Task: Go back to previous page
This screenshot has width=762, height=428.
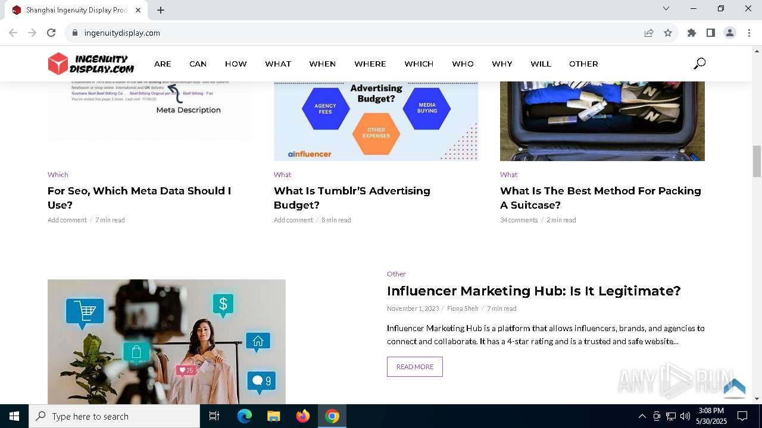Action: (x=13, y=33)
